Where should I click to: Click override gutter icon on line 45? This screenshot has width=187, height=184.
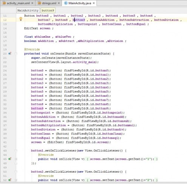point(10,159)
